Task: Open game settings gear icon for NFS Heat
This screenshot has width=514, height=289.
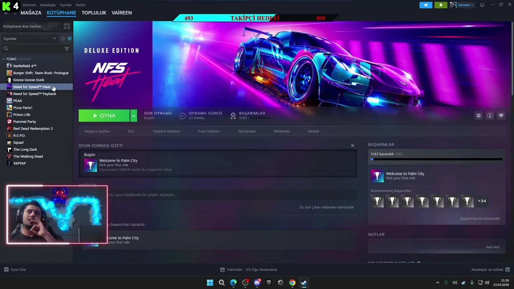Action: tap(478, 116)
